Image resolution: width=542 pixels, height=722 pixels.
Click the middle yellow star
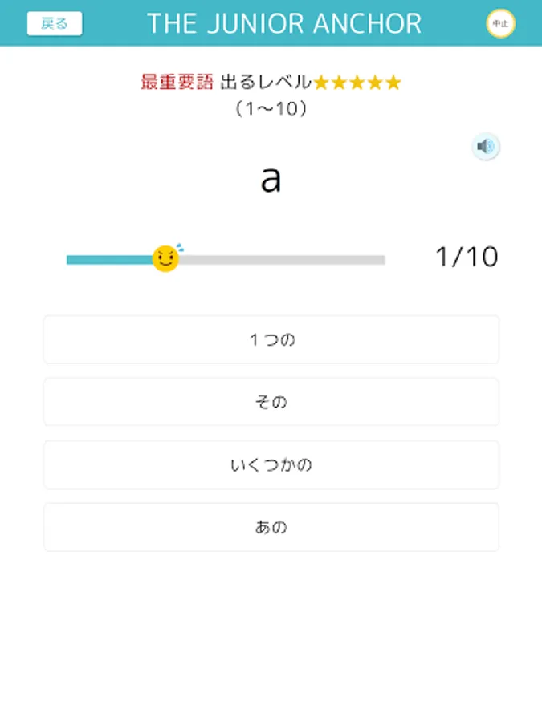[357, 83]
